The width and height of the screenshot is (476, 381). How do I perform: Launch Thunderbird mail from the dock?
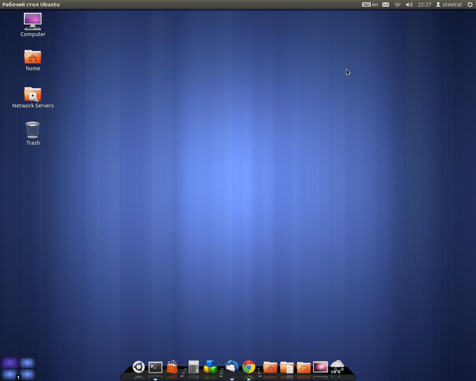pyautogui.click(x=232, y=367)
